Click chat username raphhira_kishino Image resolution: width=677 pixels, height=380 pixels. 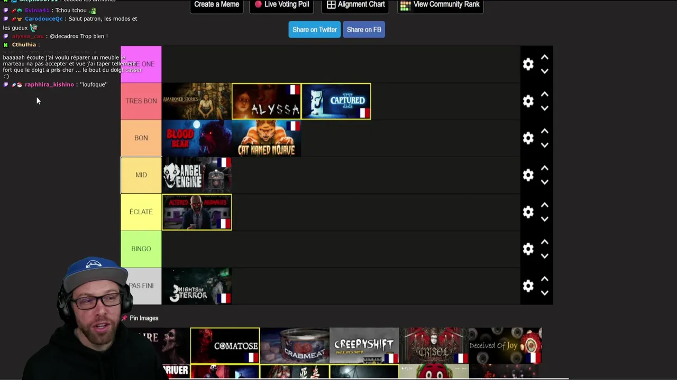click(x=49, y=85)
